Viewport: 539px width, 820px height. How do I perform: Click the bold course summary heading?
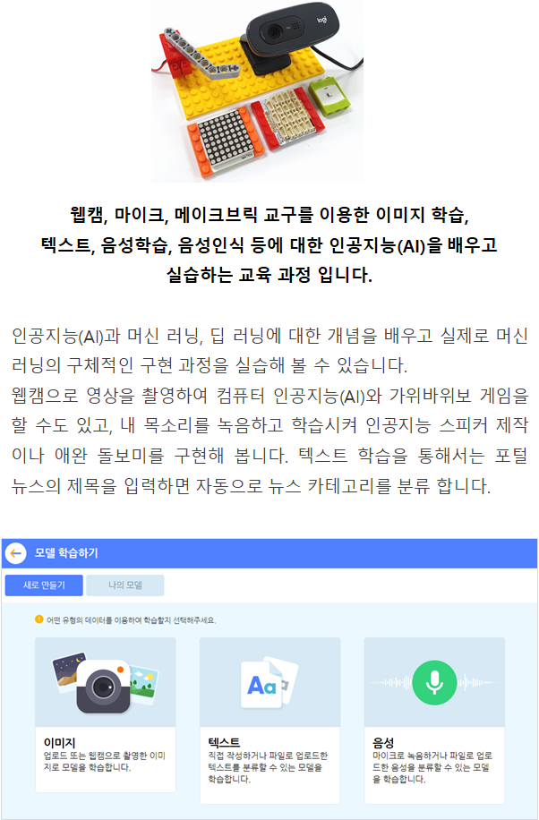pyautogui.click(x=269, y=244)
